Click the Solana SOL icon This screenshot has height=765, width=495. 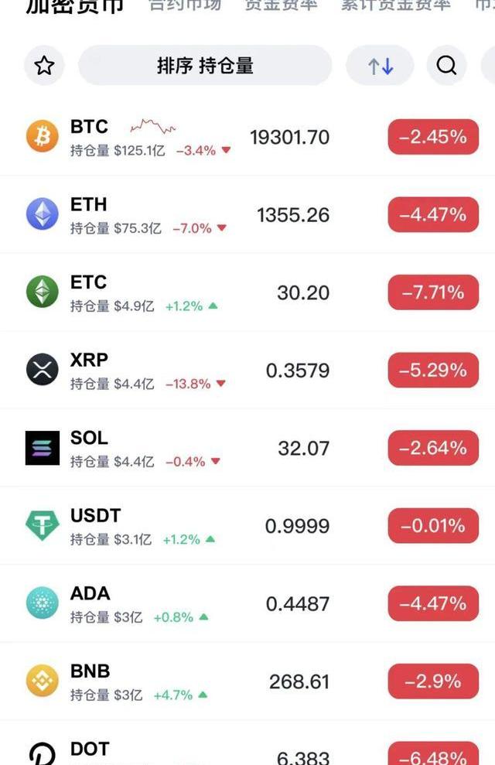(43, 448)
